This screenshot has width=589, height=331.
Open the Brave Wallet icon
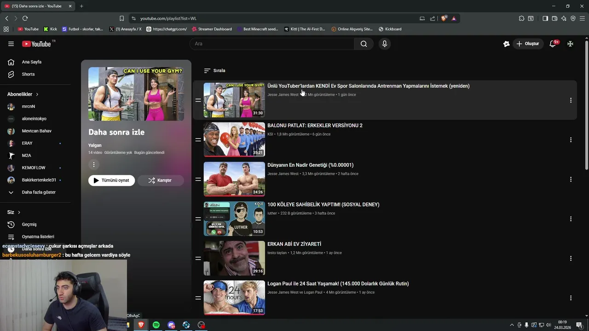click(554, 18)
